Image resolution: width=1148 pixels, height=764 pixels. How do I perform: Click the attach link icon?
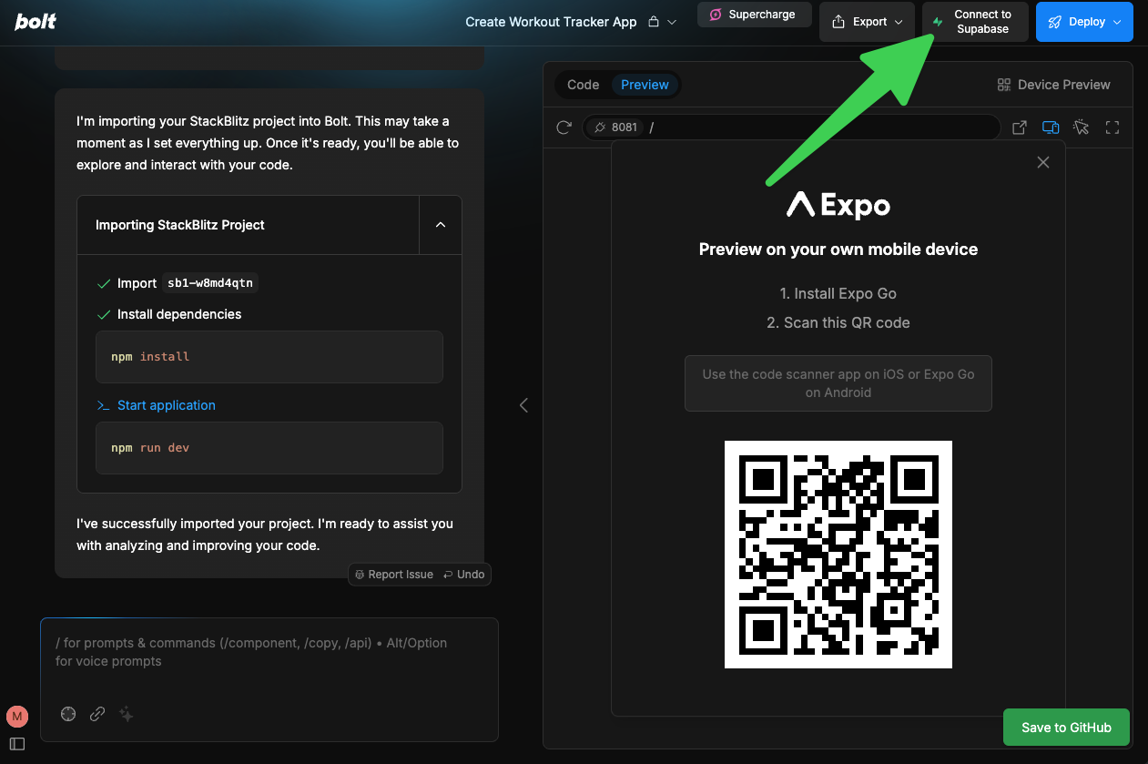click(x=97, y=715)
